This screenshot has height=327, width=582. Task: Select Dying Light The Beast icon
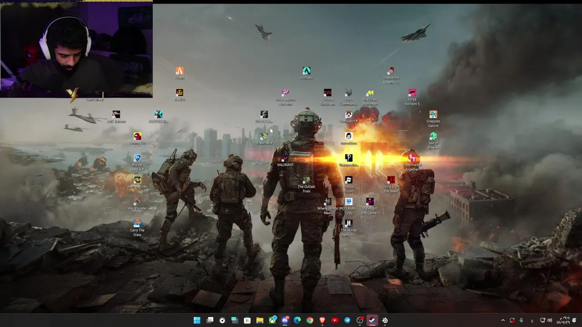click(x=391, y=184)
